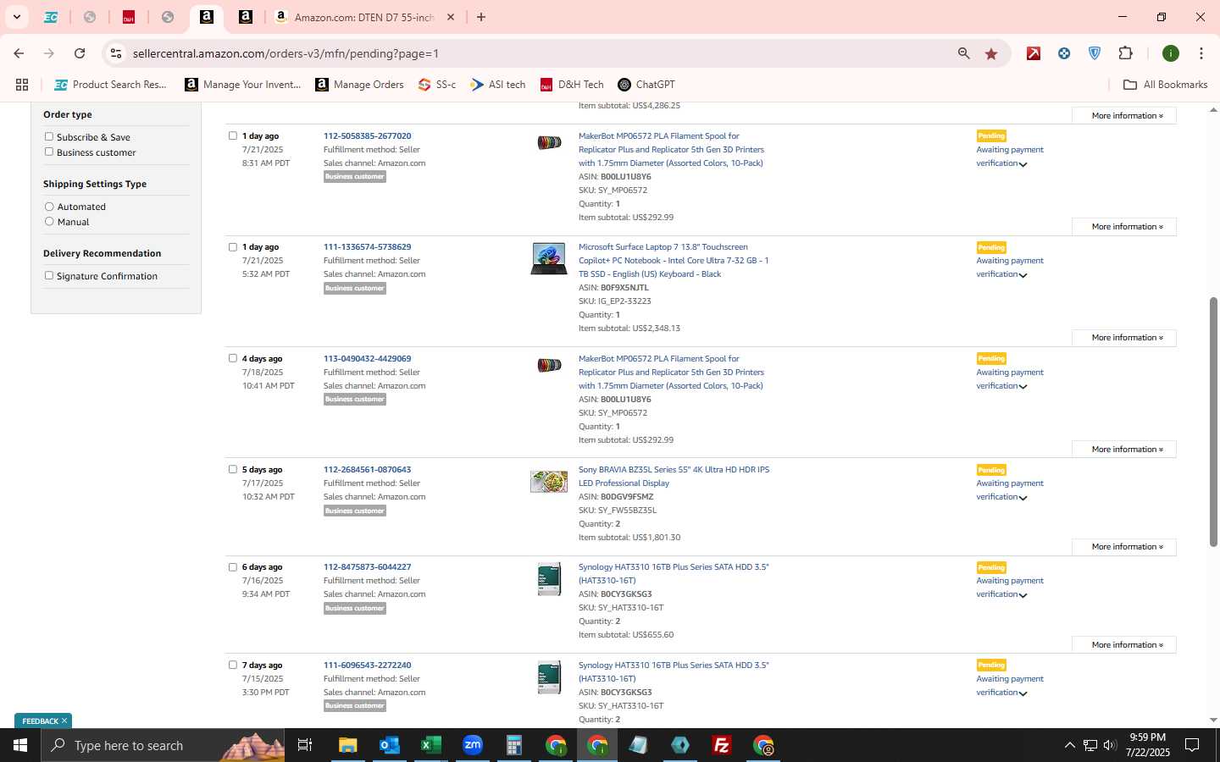The height and width of the screenshot is (762, 1220).
Task: Open the red Adobe Acrobat extension icon
Action: tap(1034, 53)
